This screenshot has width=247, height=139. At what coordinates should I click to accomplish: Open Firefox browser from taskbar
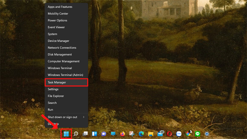(122, 134)
